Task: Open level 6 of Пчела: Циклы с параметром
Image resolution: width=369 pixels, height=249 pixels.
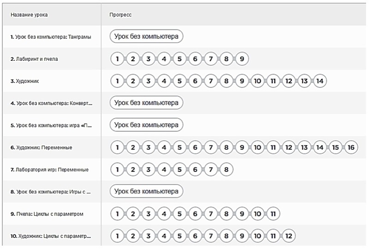Action: tap(195, 214)
